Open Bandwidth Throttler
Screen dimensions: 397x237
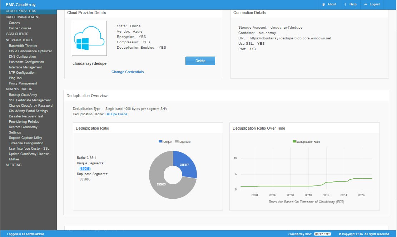(23, 46)
